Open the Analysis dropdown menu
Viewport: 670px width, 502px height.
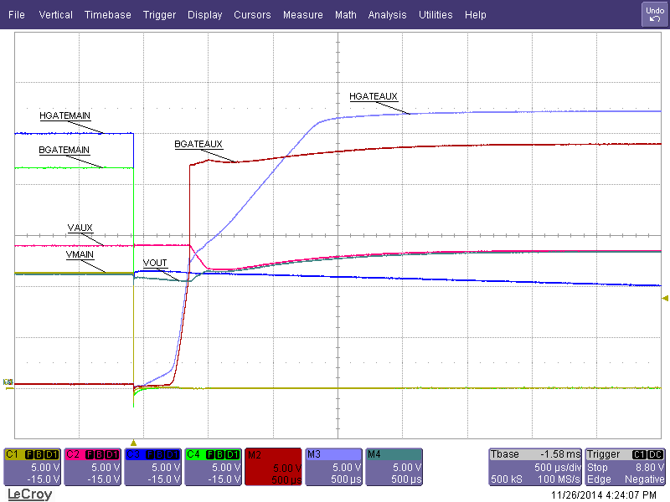point(387,14)
